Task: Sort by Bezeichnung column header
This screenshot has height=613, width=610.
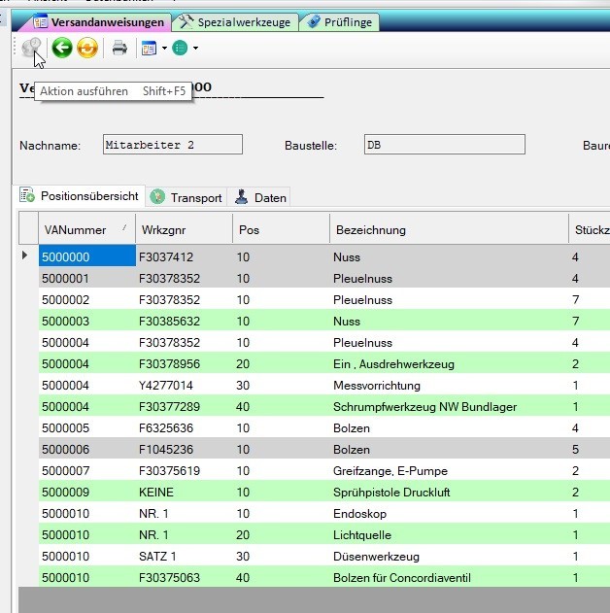Action: 449,229
